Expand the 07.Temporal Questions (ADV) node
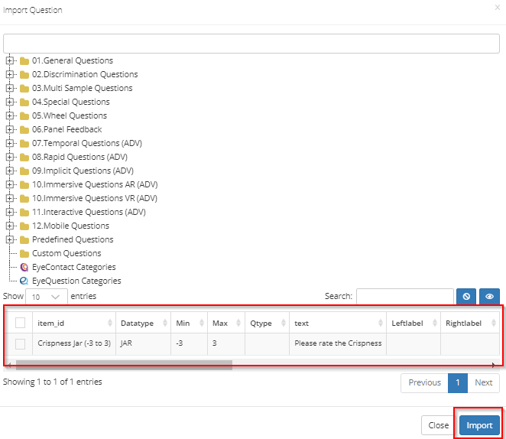 (10, 143)
